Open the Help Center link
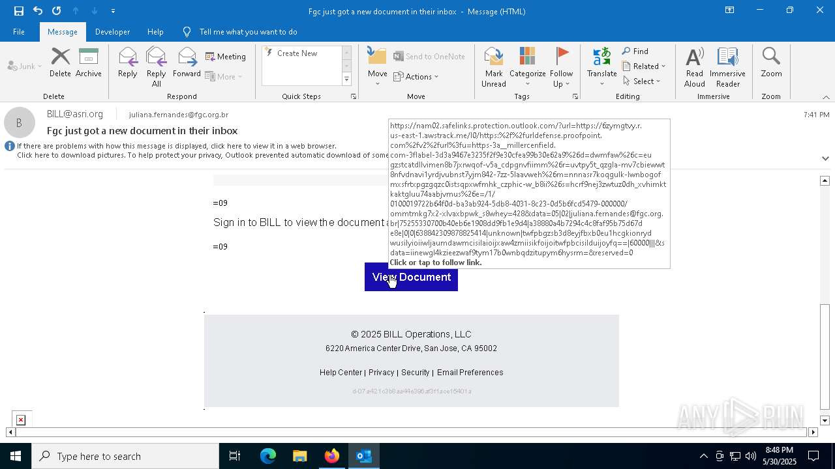Viewport: 835px width, 469px height. [341, 373]
